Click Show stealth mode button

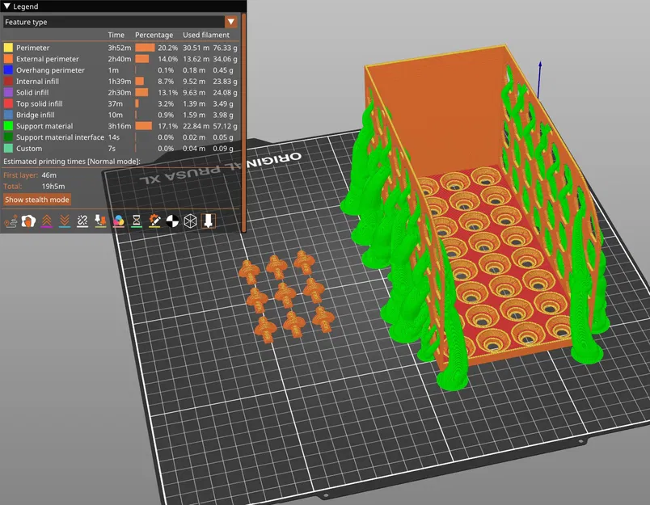pyautogui.click(x=37, y=200)
